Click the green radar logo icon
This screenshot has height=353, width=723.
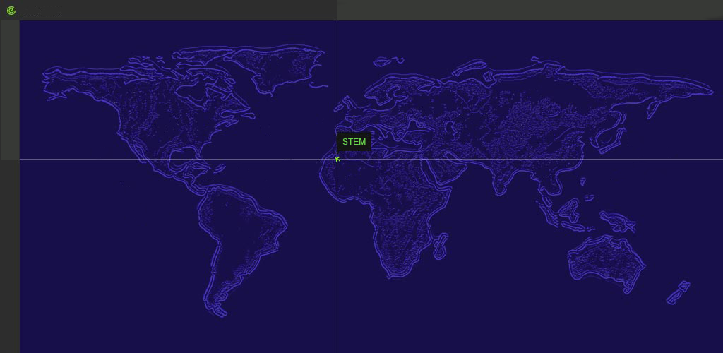tap(11, 11)
